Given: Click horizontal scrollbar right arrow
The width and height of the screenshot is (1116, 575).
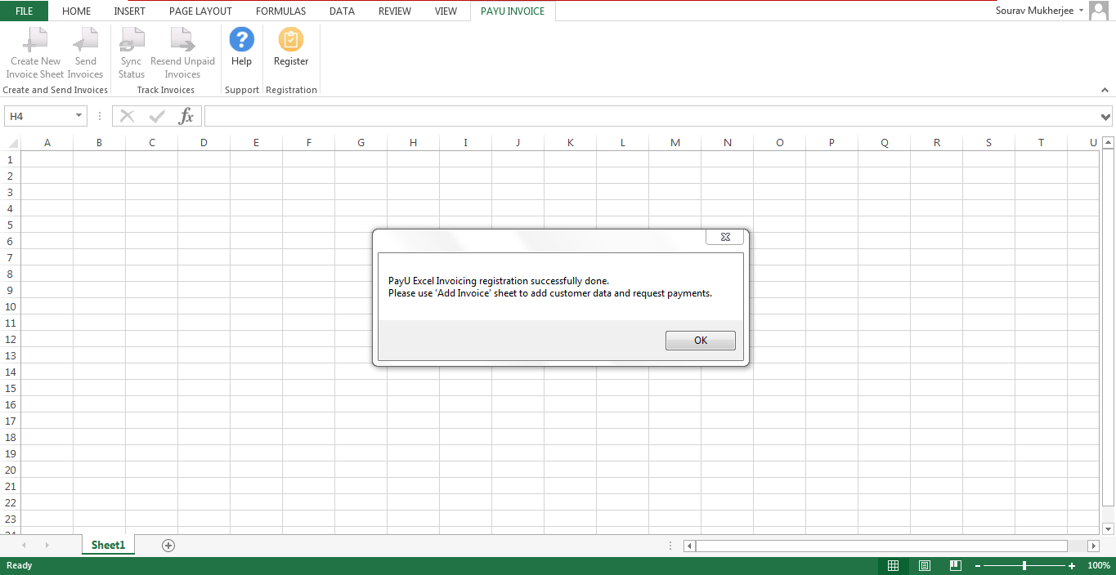Looking at the screenshot, I should 1094,546.
